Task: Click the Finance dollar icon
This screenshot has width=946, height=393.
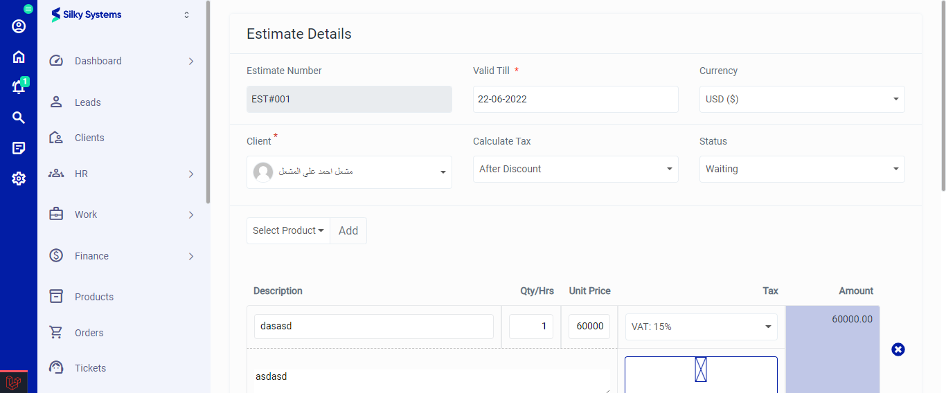Action: tap(56, 256)
